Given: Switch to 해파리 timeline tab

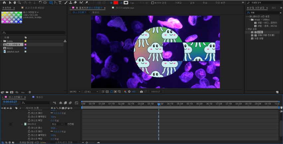Looking at the screenshot, I should [40, 97].
